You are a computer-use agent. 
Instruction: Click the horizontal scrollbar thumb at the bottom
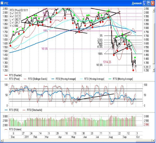tap(144, 141)
